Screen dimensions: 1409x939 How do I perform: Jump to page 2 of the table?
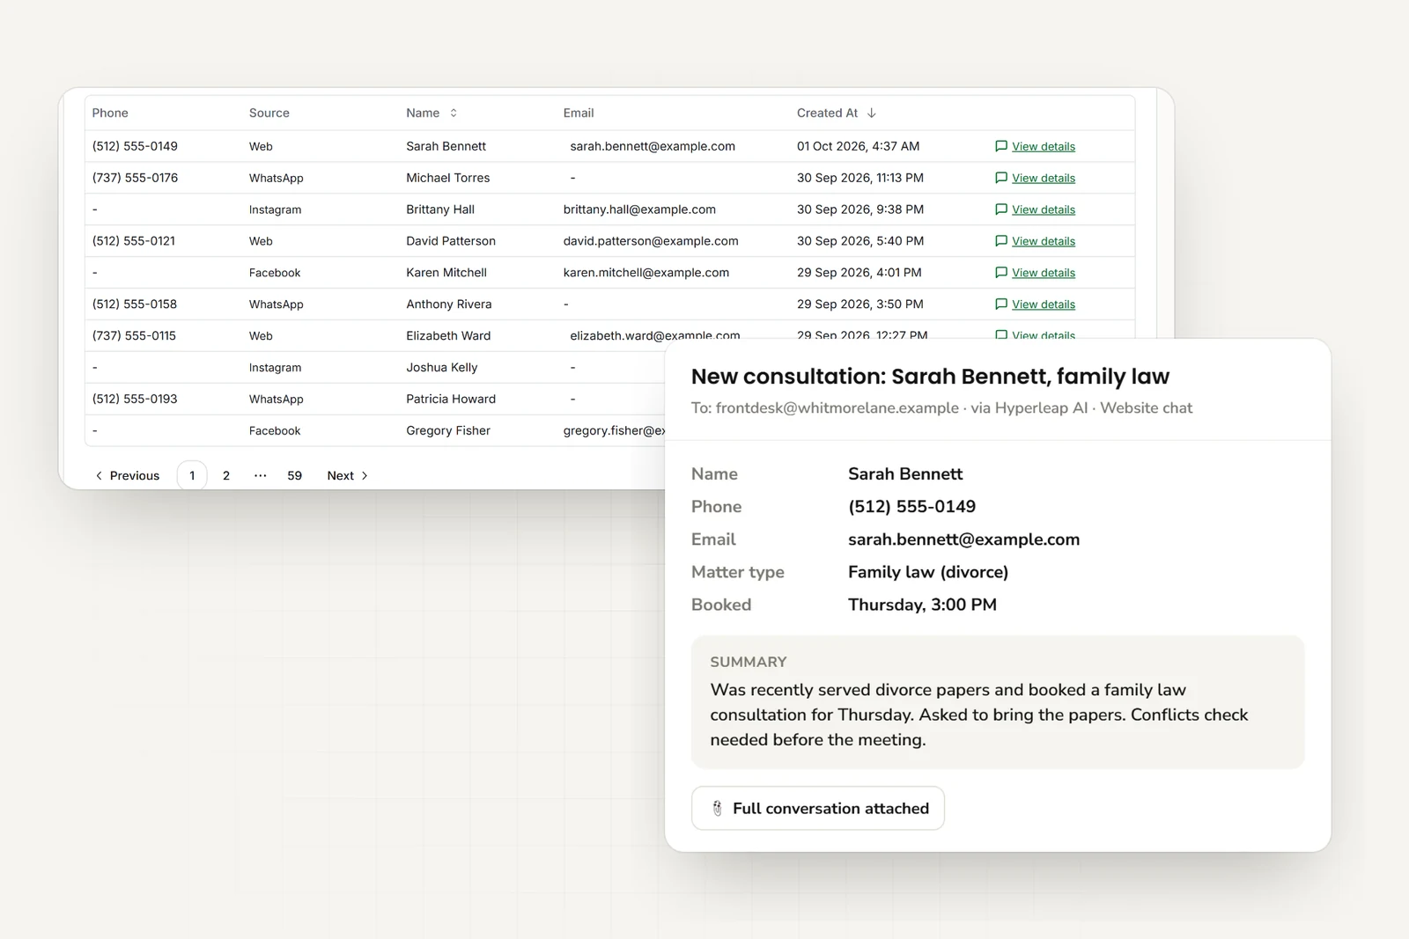[226, 475]
